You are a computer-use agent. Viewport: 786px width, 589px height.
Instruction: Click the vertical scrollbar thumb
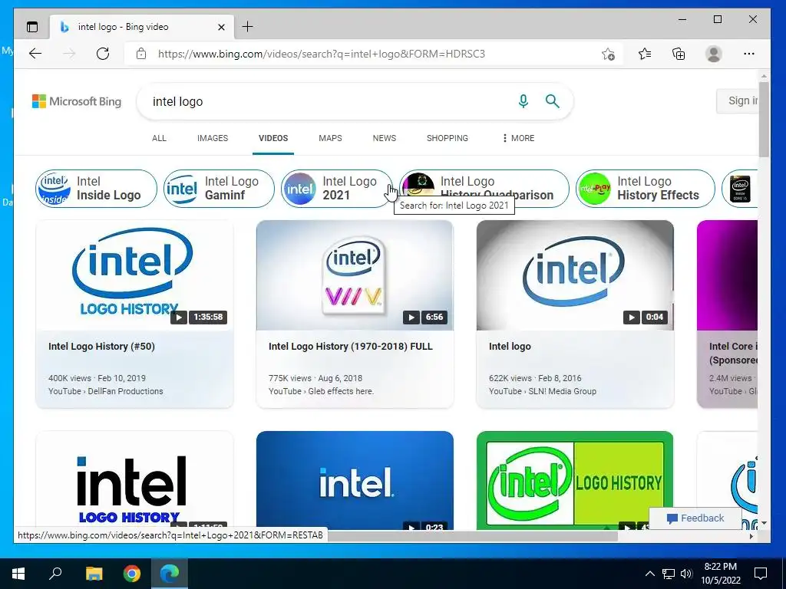[x=764, y=119]
